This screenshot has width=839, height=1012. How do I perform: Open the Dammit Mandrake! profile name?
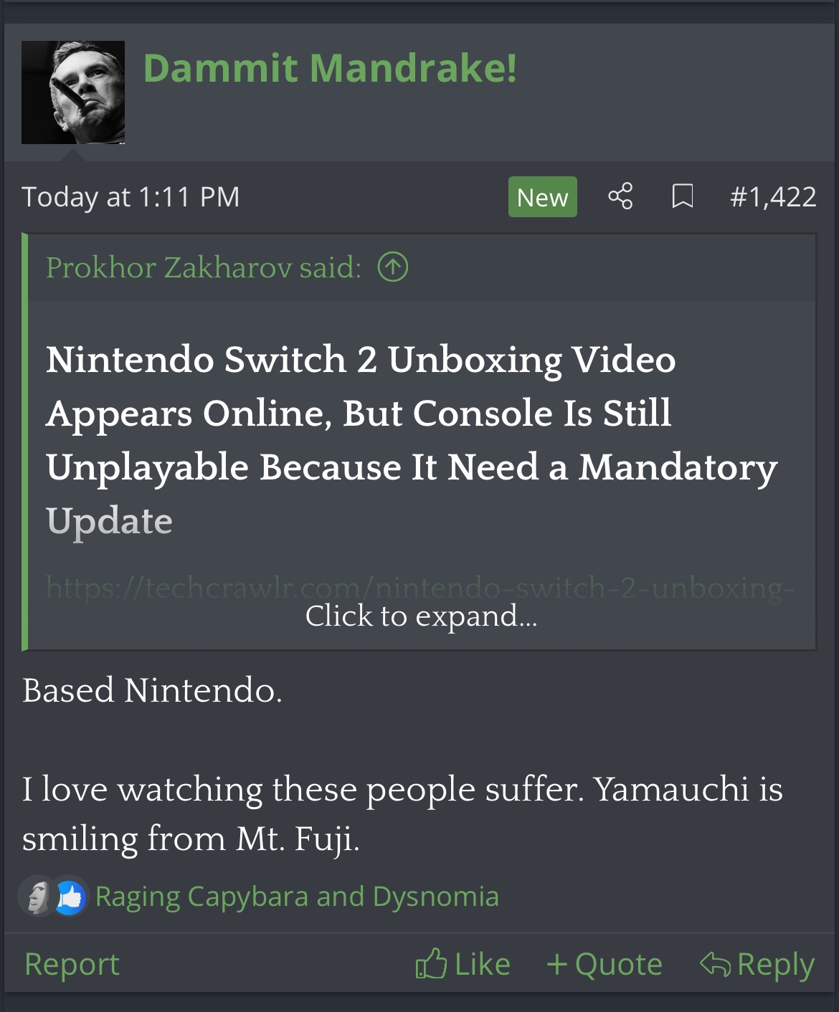point(330,68)
